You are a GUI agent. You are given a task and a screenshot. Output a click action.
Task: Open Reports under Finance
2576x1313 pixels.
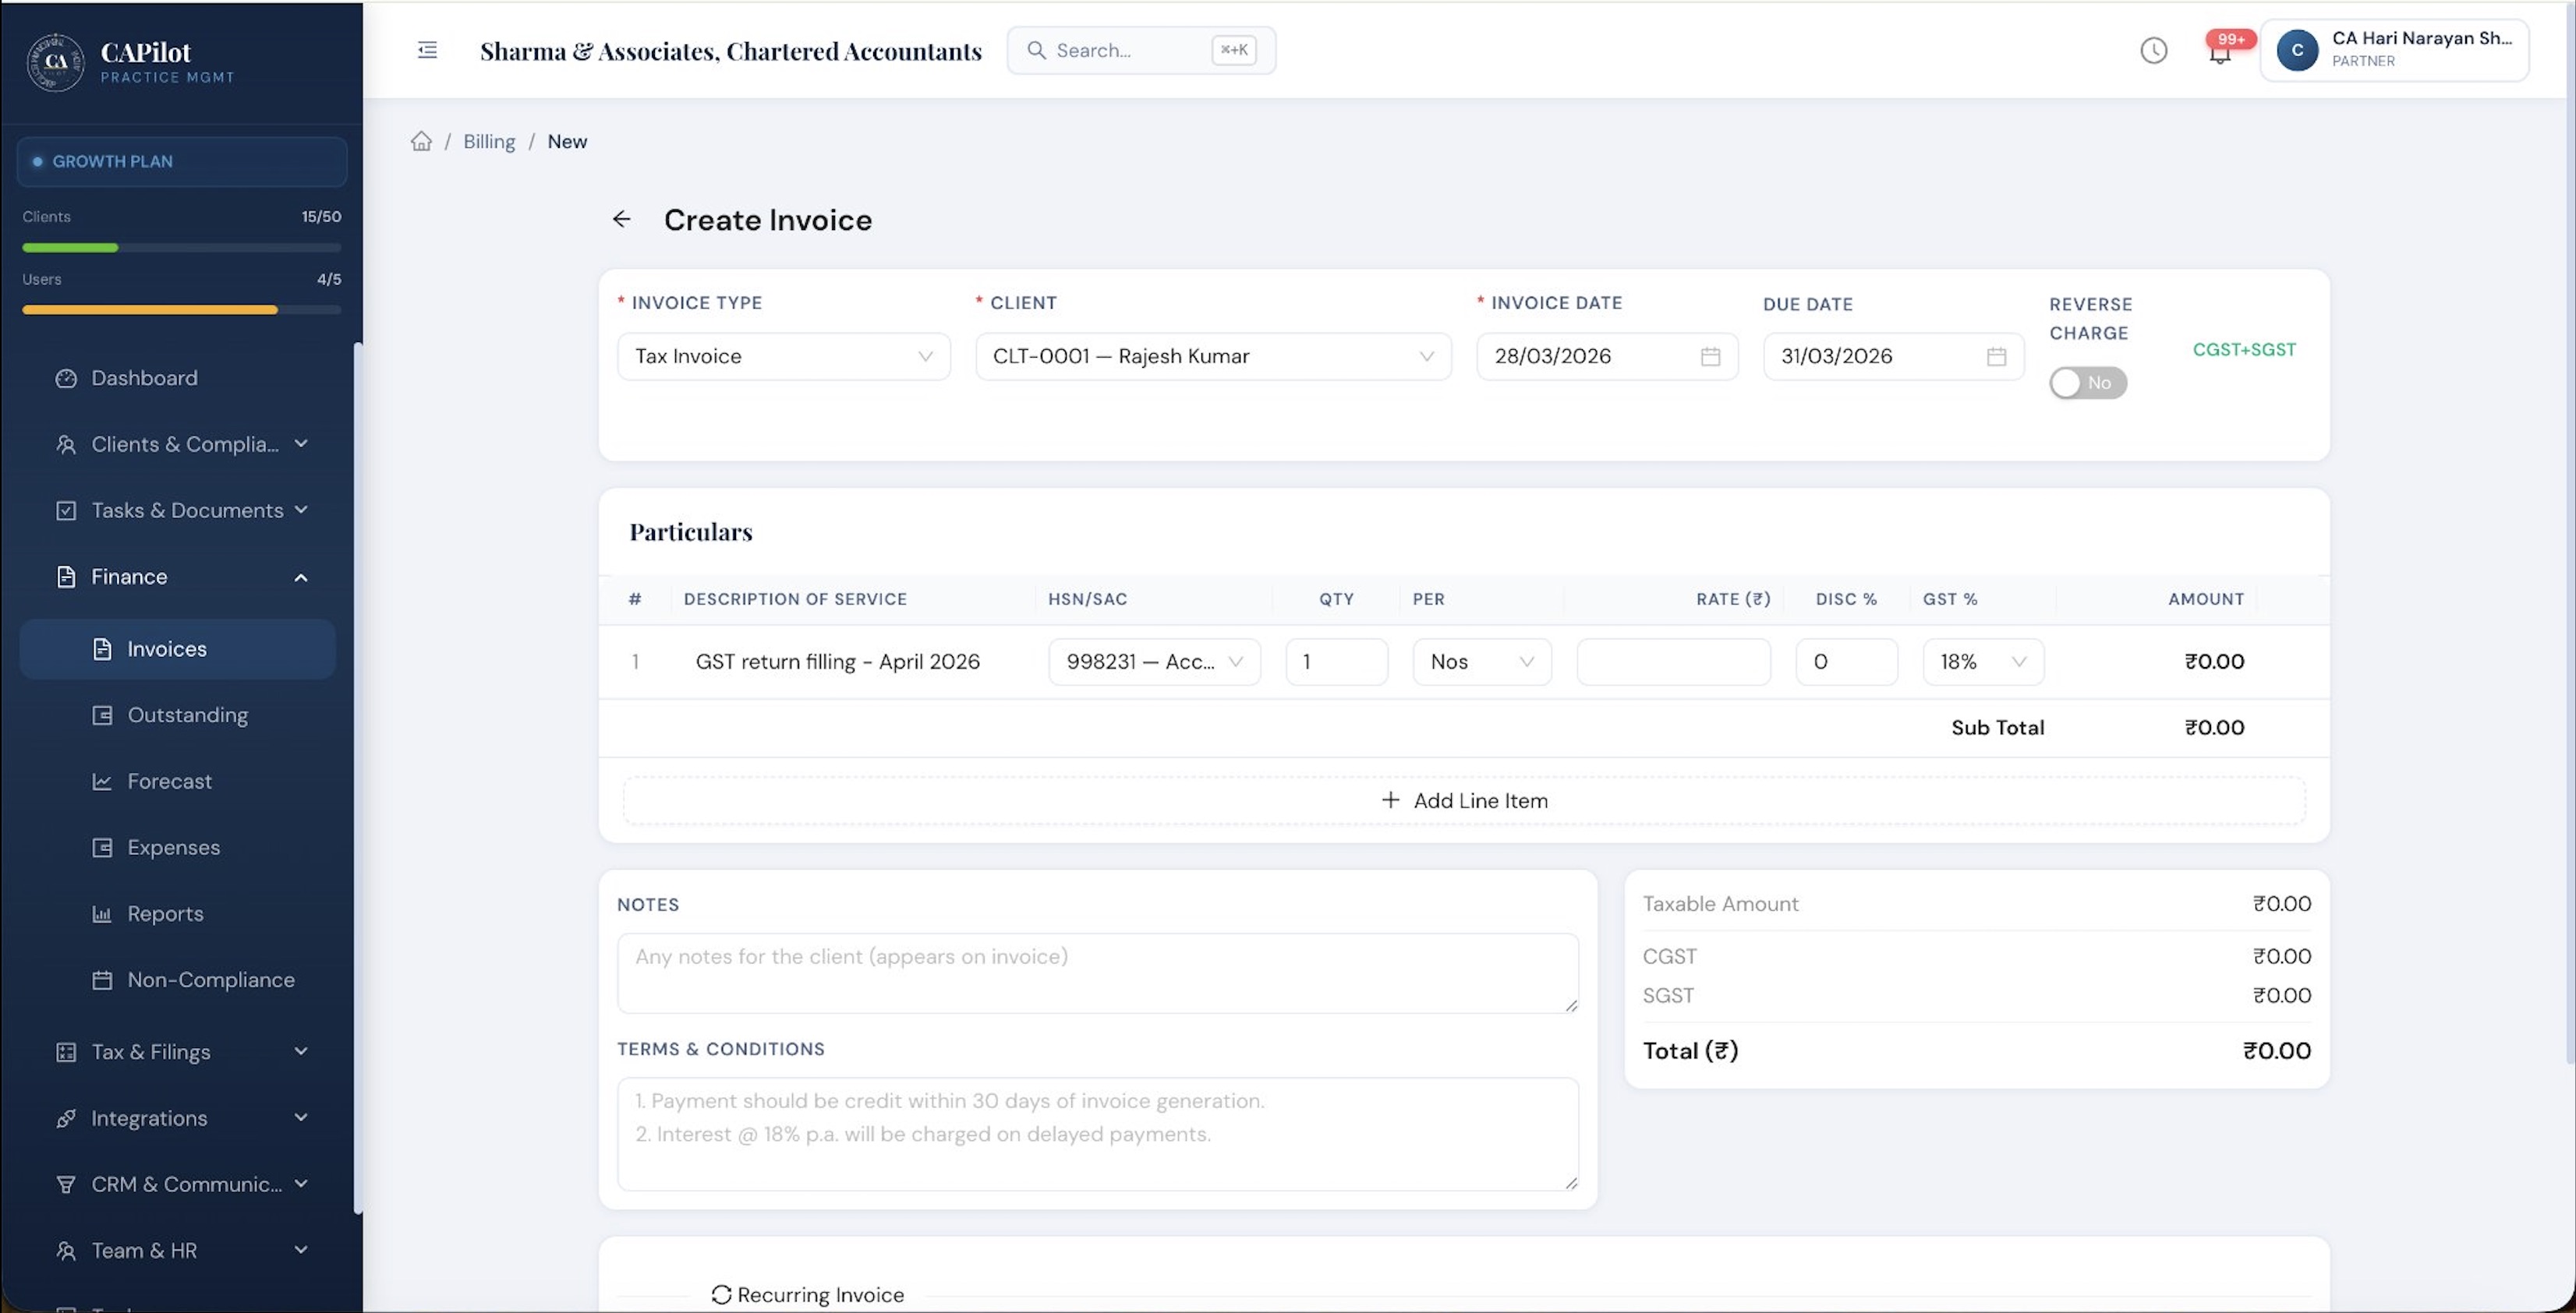178,913
